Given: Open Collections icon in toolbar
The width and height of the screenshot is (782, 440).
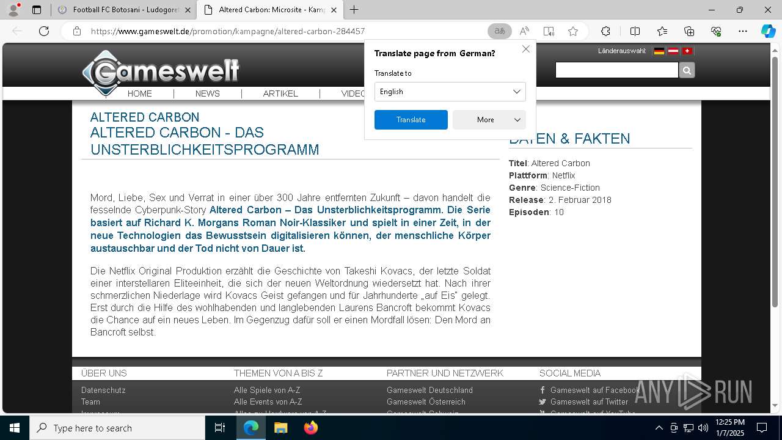Looking at the screenshot, I should point(689,31).
